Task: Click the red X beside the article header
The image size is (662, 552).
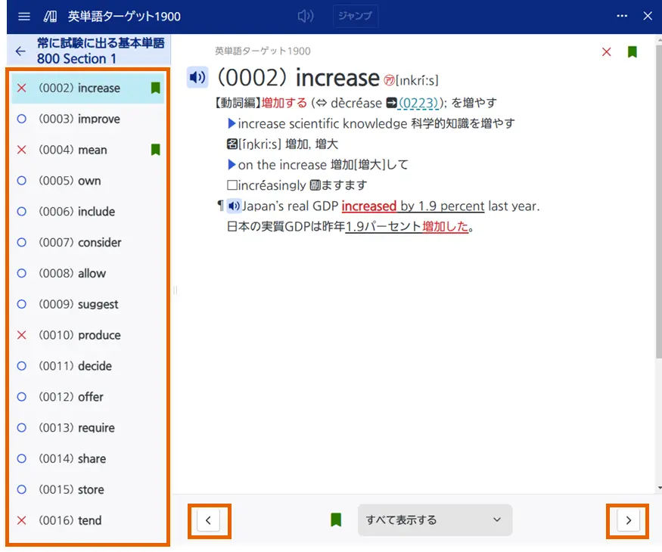Action: coord(605,51)
